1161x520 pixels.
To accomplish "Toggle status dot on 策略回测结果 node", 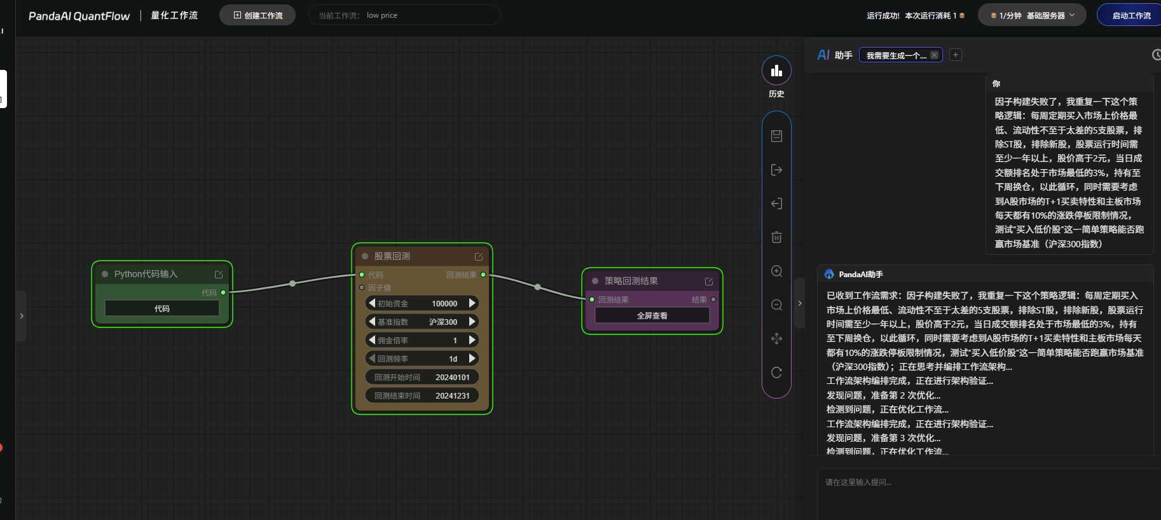I will coord(595,281).
